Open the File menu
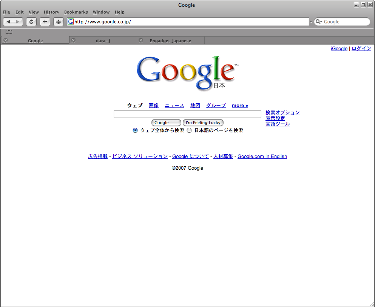 (x=6, y=12)
